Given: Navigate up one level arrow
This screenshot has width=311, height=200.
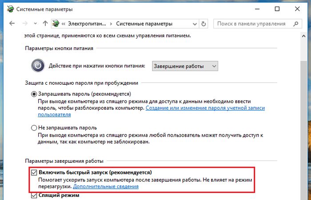Looking at the screenshot, I should click(45, 24).
